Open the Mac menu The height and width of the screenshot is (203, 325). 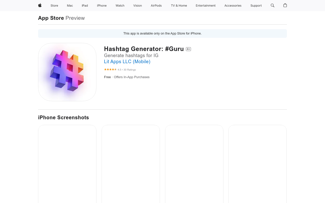[70, 6]
